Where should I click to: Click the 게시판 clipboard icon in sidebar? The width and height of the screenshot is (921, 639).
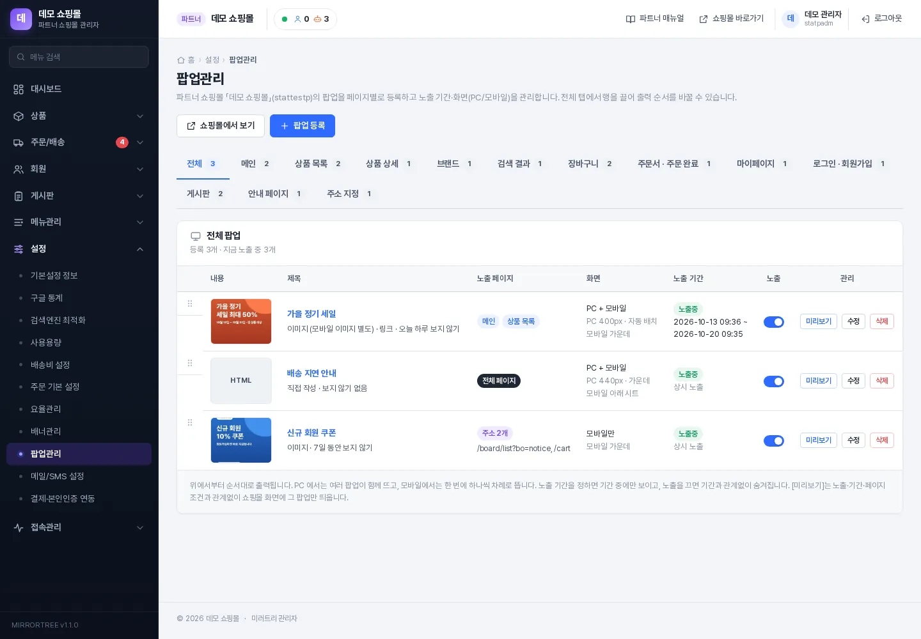(19, 196)
